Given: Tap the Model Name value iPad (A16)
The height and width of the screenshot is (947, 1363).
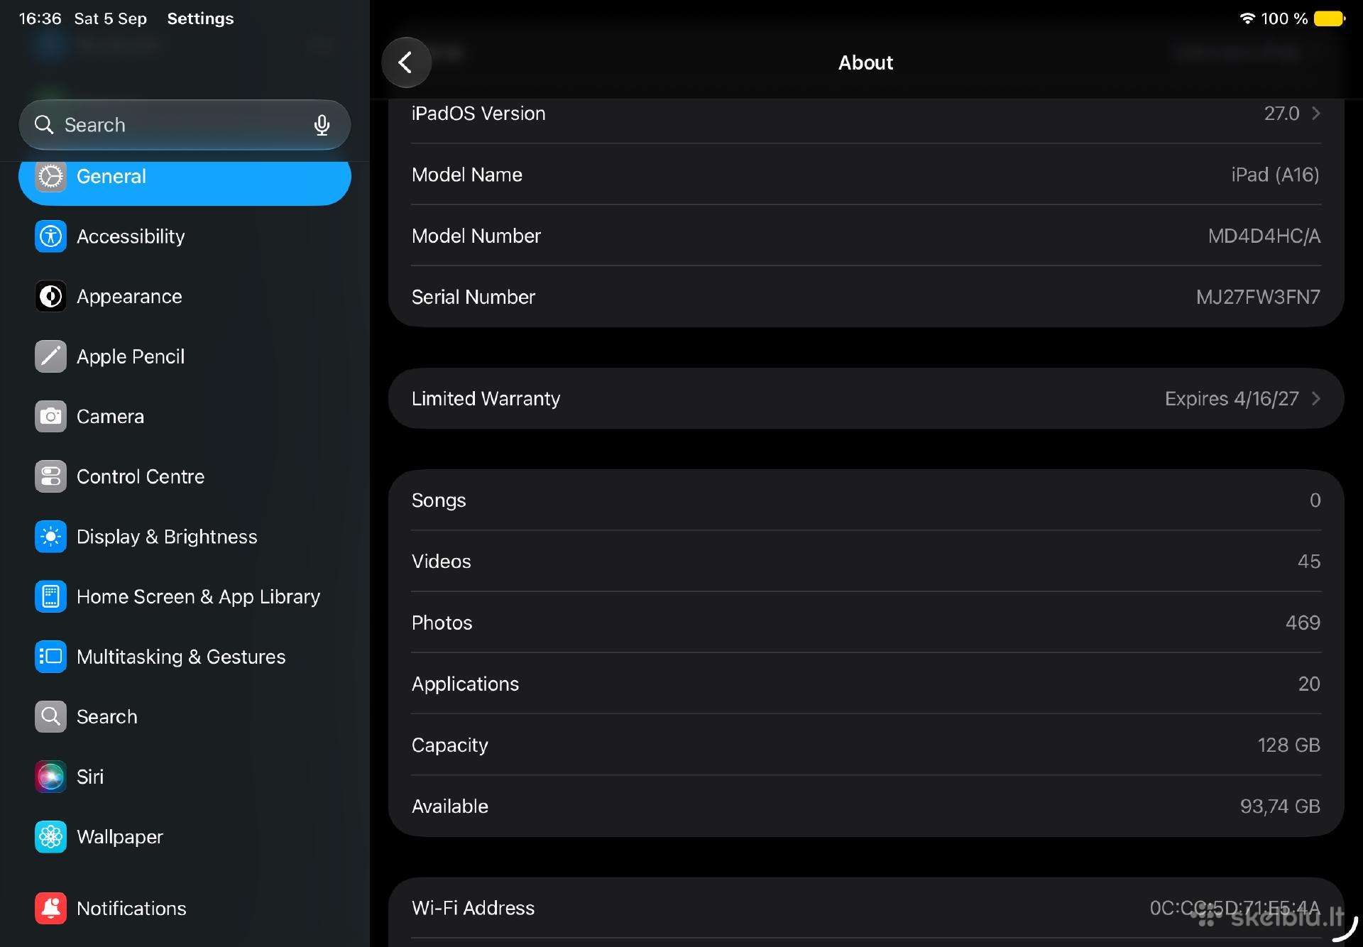Looking at the screenshot, I should pyautogui.click(x=1275, y=175).
